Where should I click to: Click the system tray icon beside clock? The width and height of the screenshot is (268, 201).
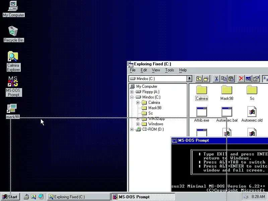[x=246, y=197]
